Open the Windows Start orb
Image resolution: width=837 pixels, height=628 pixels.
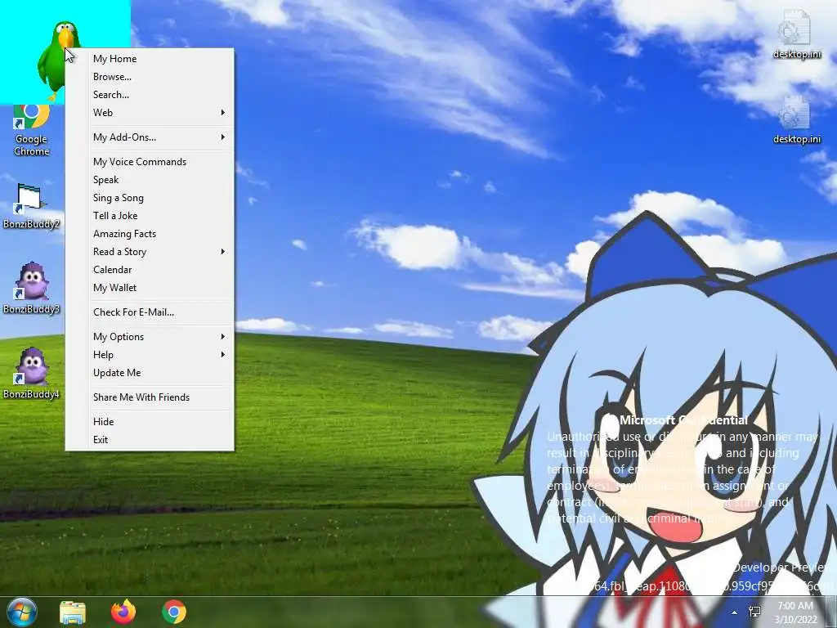click(x=22, y=612)
